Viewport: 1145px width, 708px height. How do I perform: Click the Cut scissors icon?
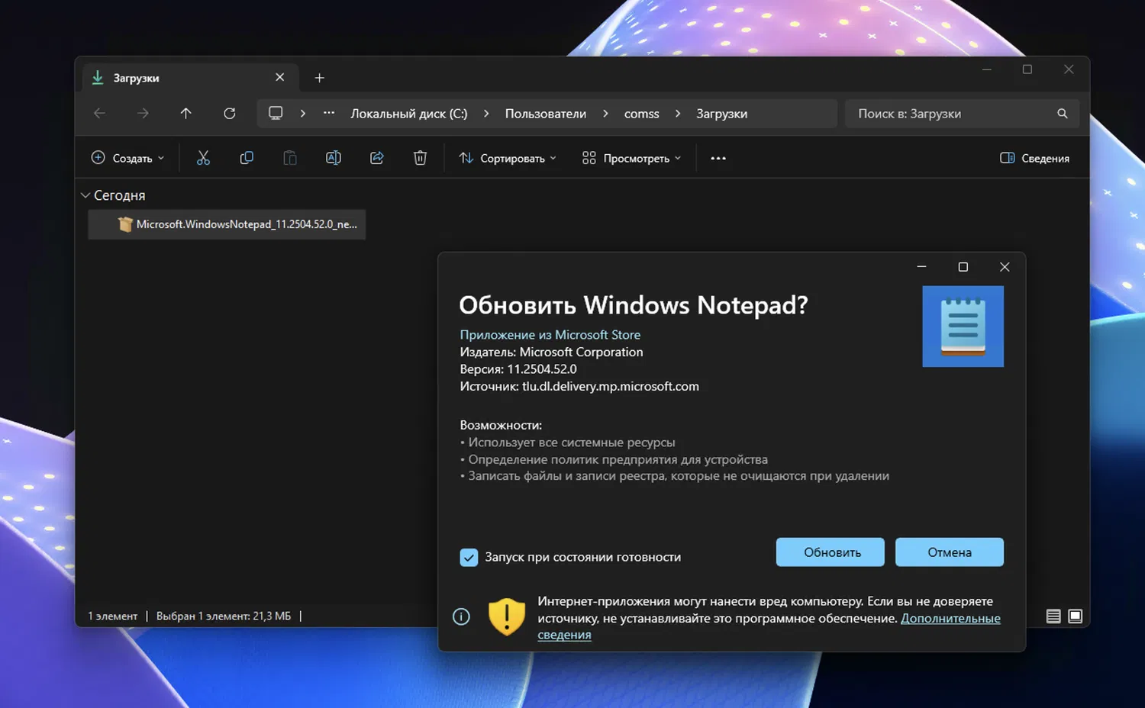pyautogui.click(x=203, y=158)
